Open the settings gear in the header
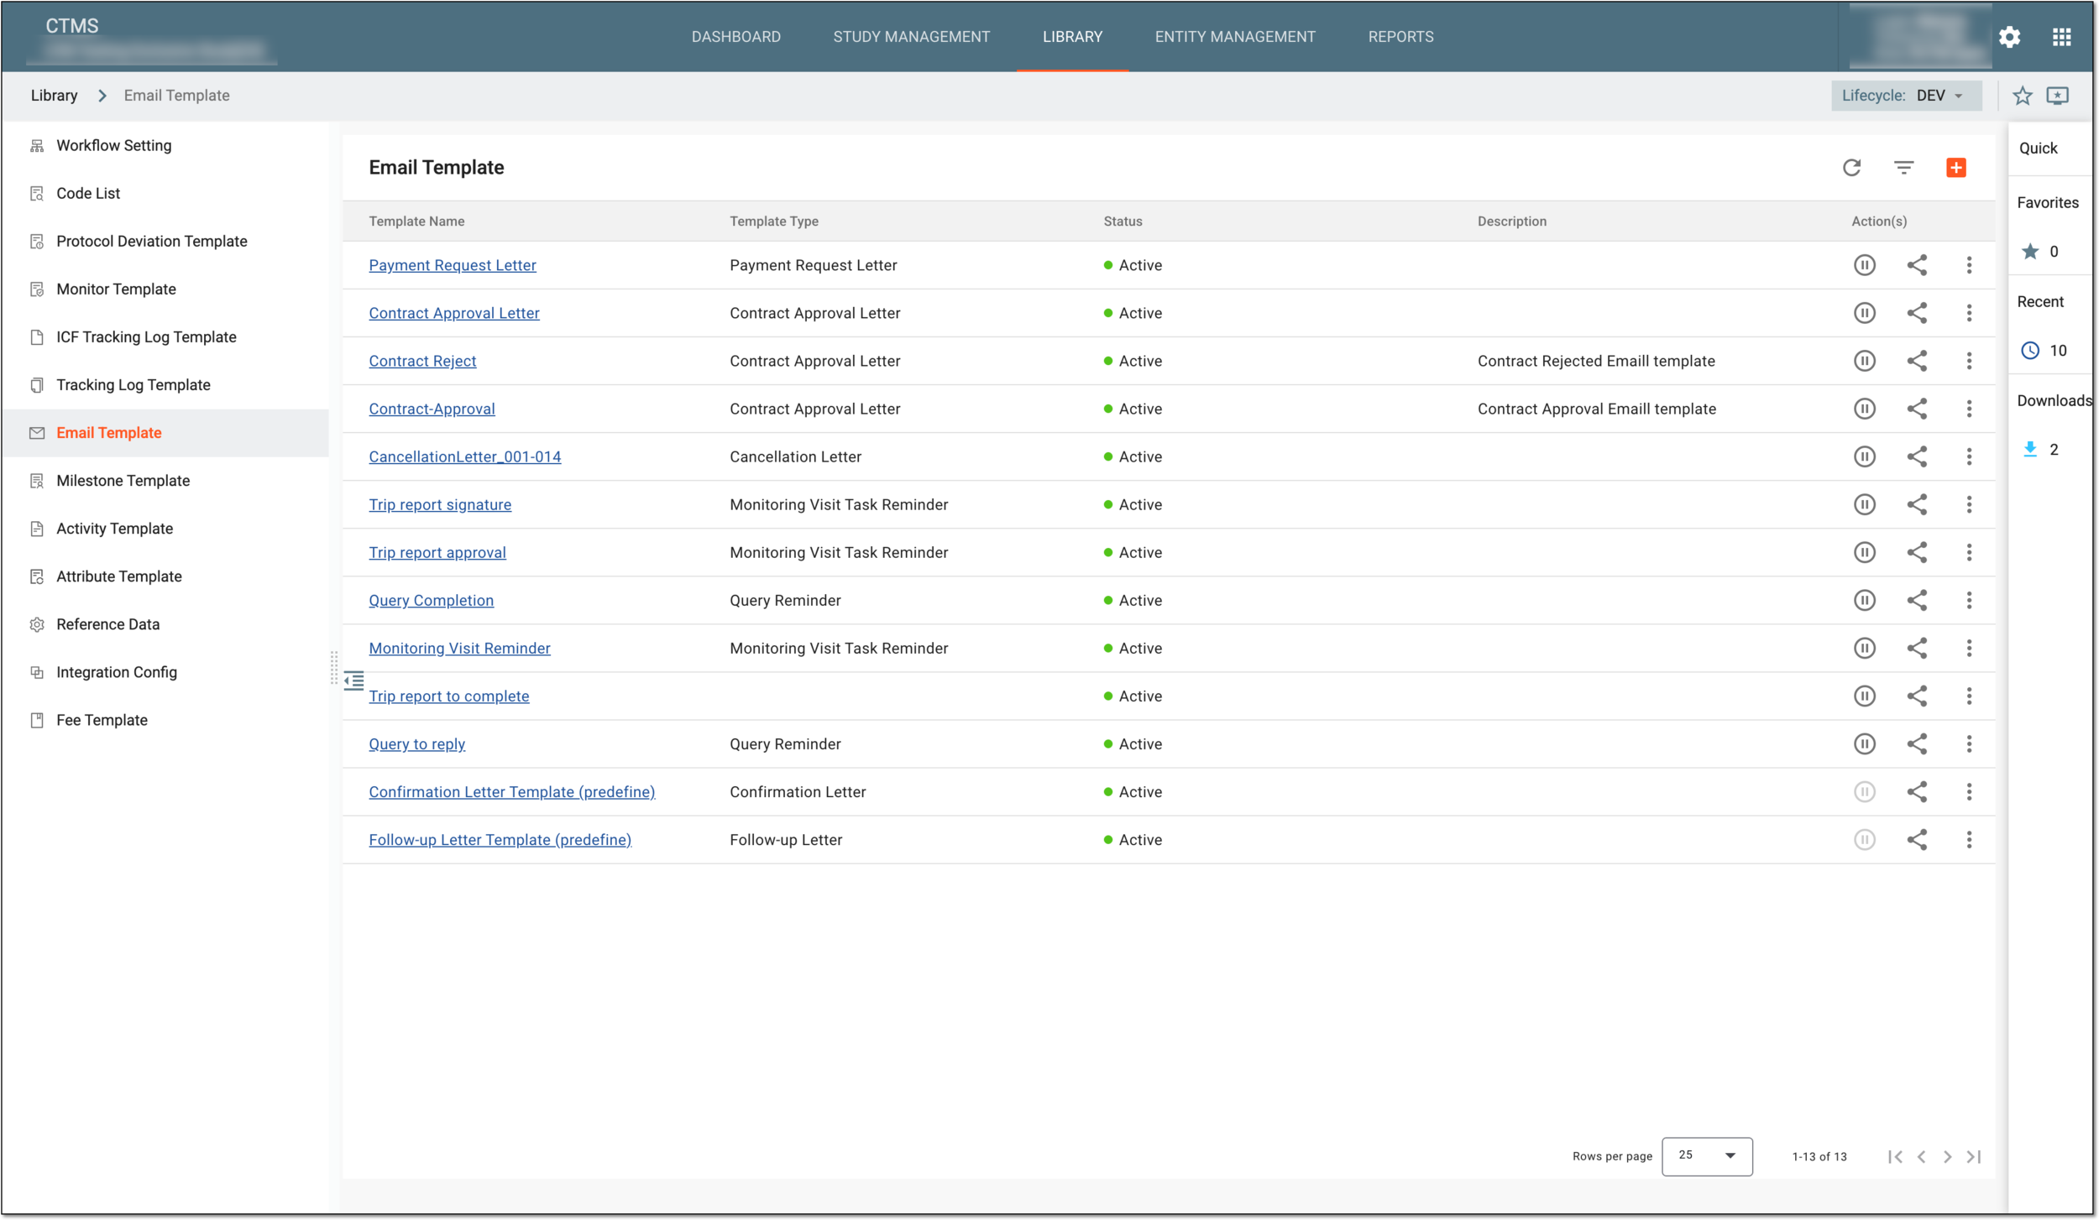The image size is (2099, 1220). coord(2009,37)
